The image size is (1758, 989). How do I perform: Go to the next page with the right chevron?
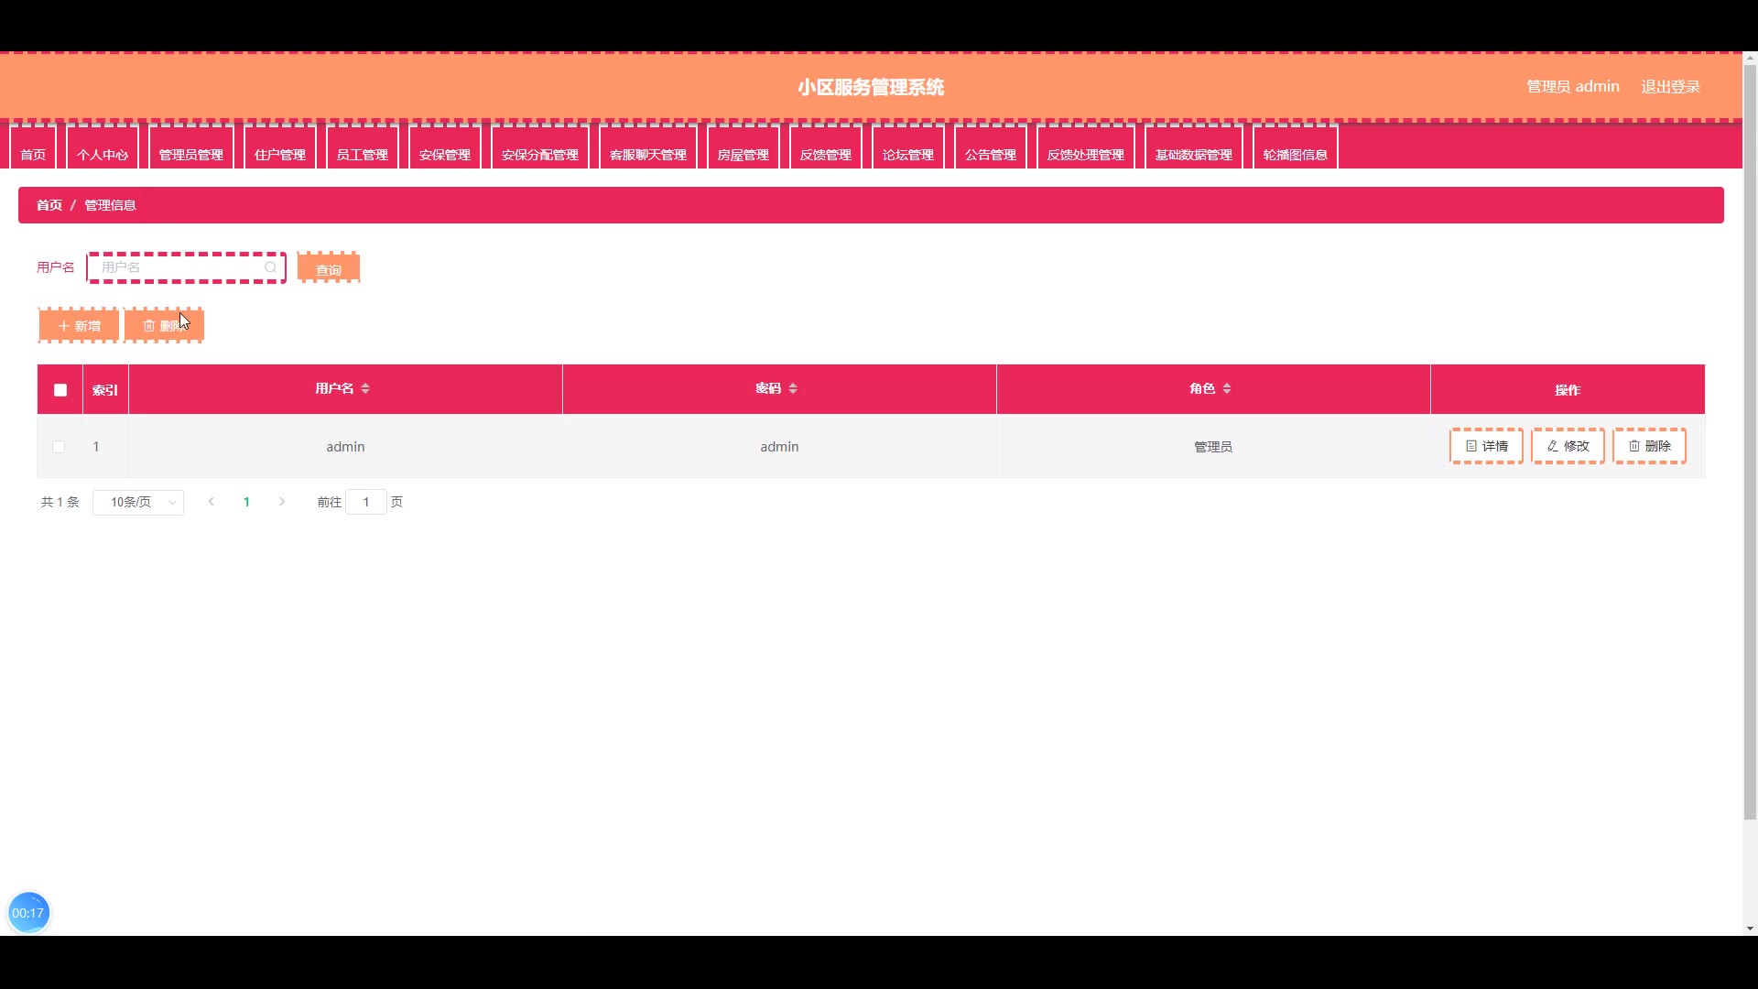pos(282,502)
